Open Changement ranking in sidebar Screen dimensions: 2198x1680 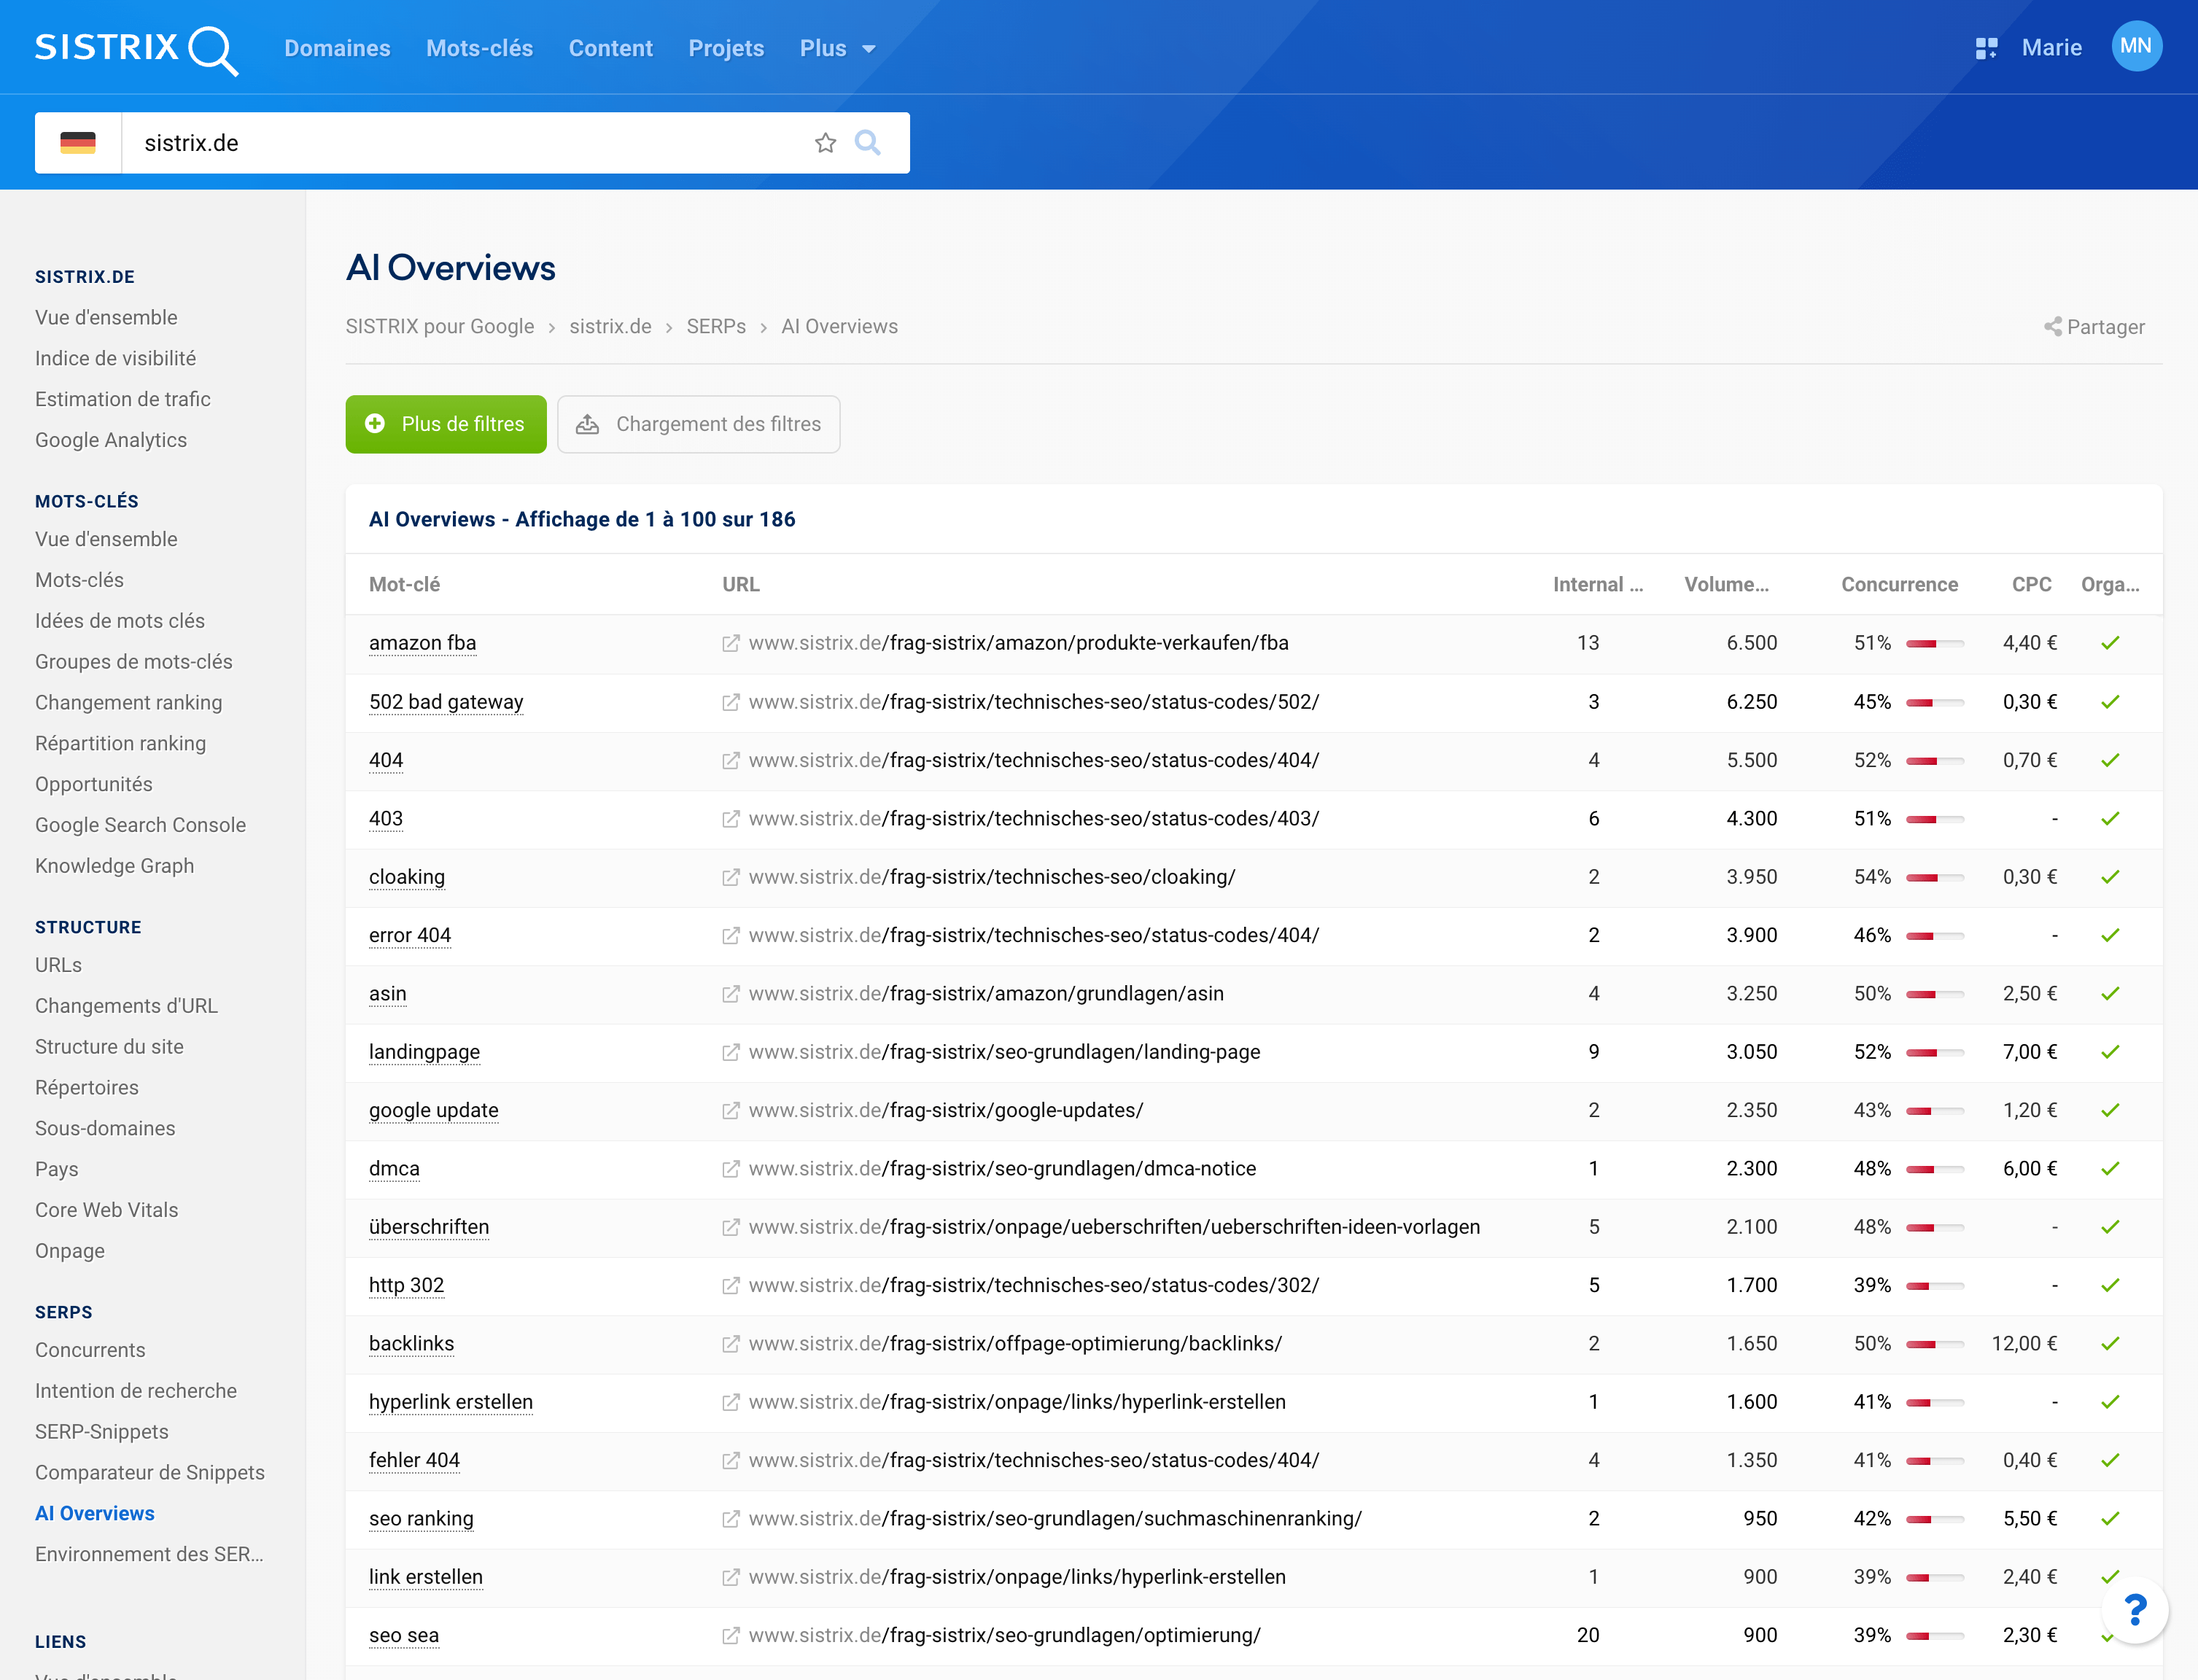[x=129, y=703]
